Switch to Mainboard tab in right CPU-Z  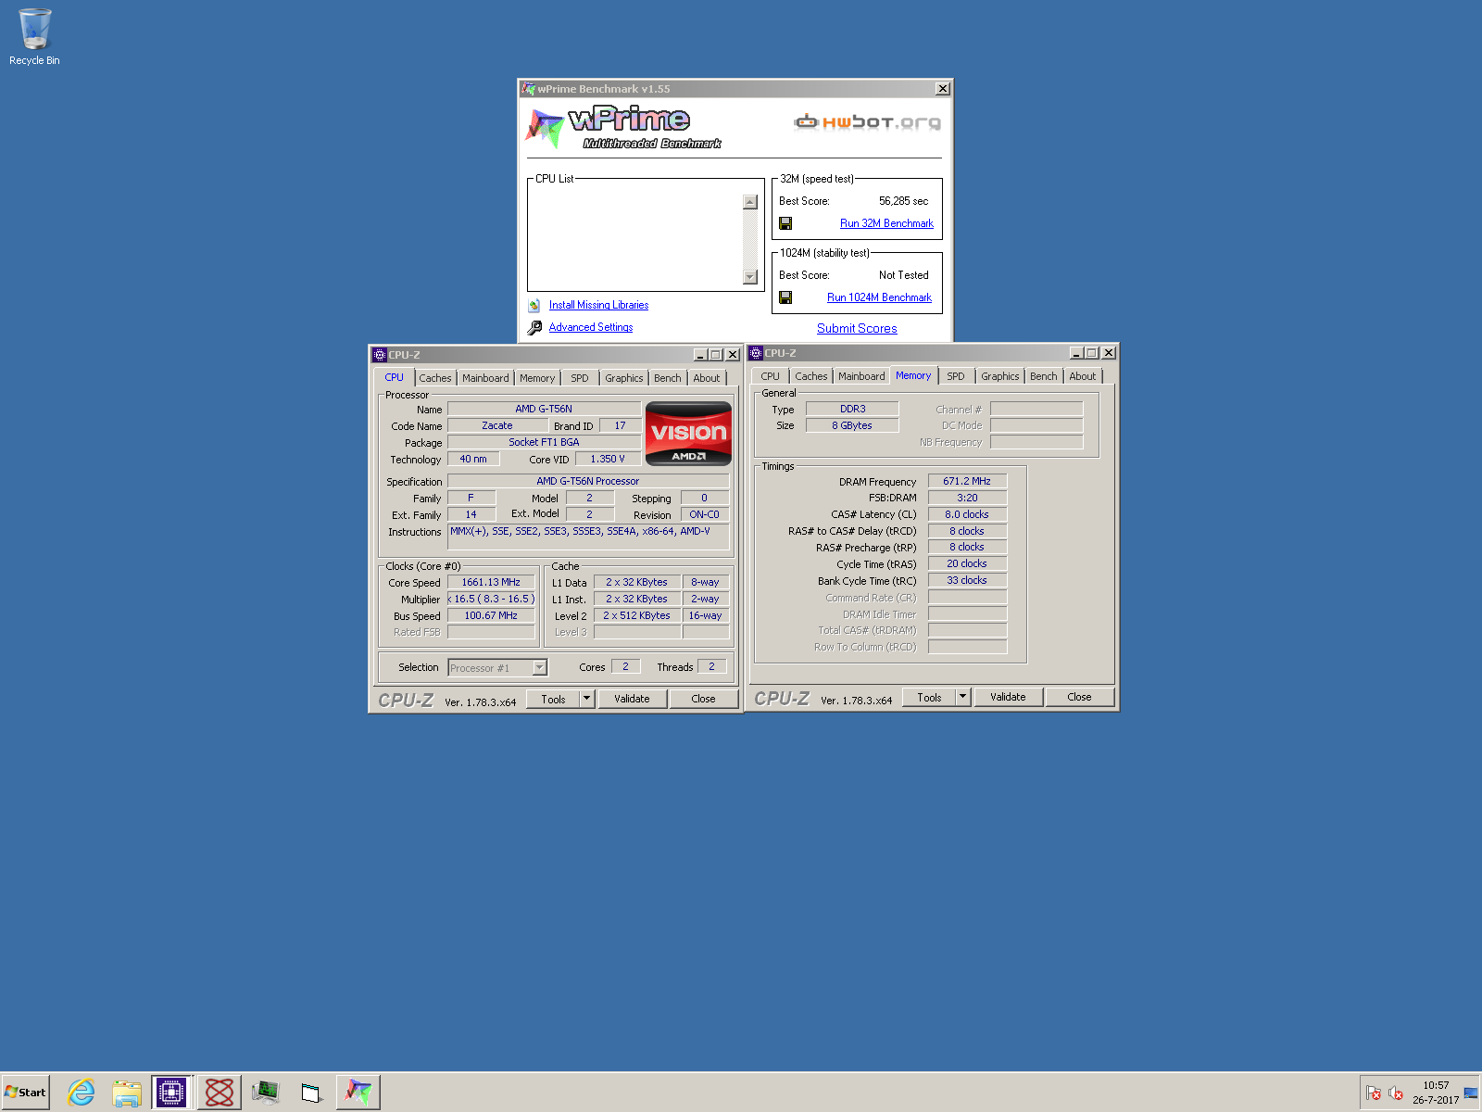coord(861,376)
